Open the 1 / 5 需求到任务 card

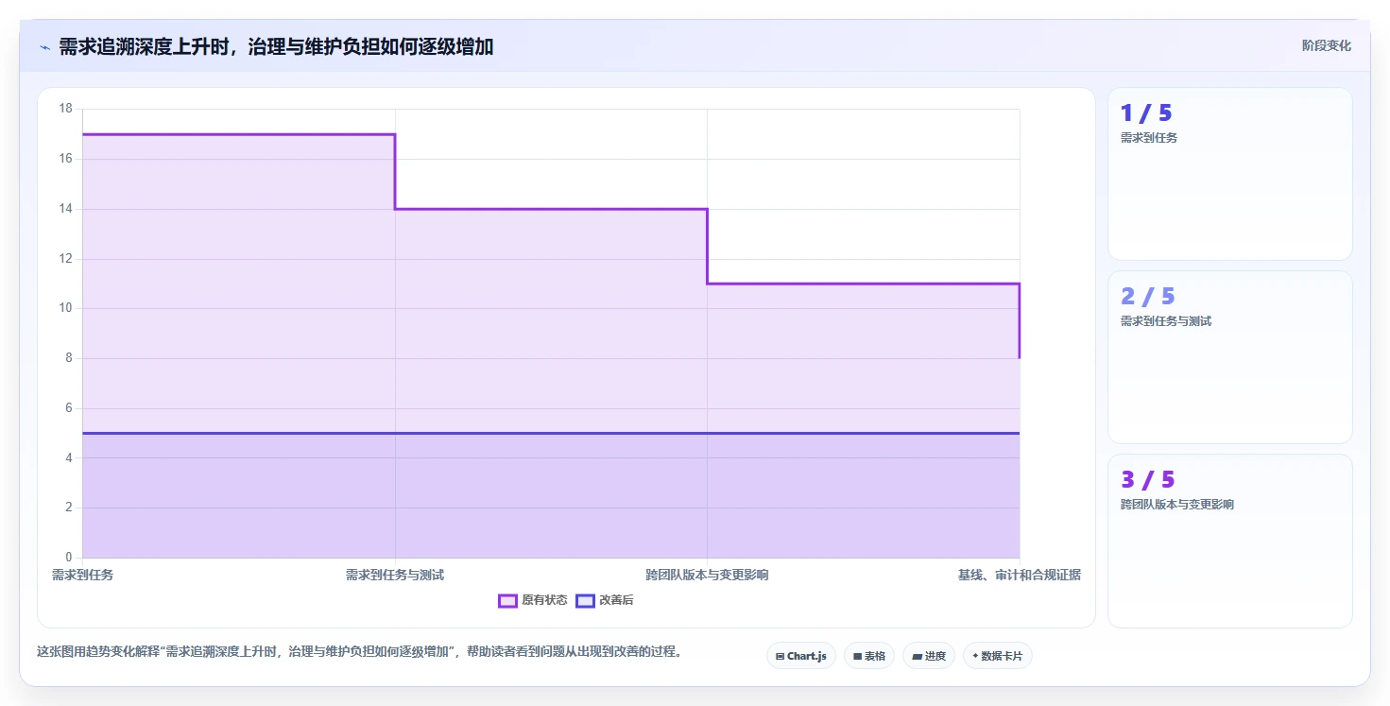1229,174
